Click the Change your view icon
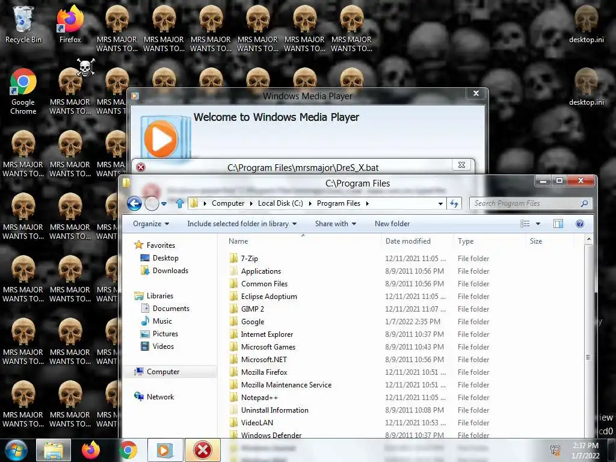 point(525,224)
